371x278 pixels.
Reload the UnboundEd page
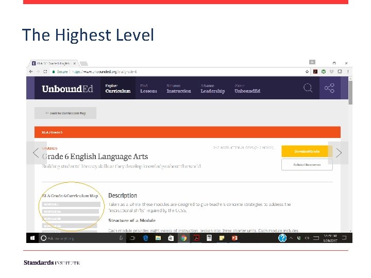(45, 72)
